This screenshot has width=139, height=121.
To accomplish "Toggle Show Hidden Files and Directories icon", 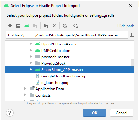I will [76, 26].
